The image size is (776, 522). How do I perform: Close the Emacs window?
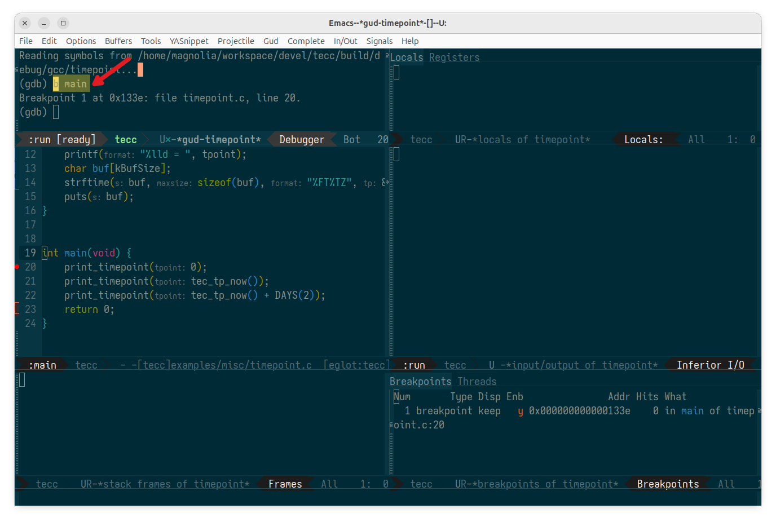pos(25,23)
